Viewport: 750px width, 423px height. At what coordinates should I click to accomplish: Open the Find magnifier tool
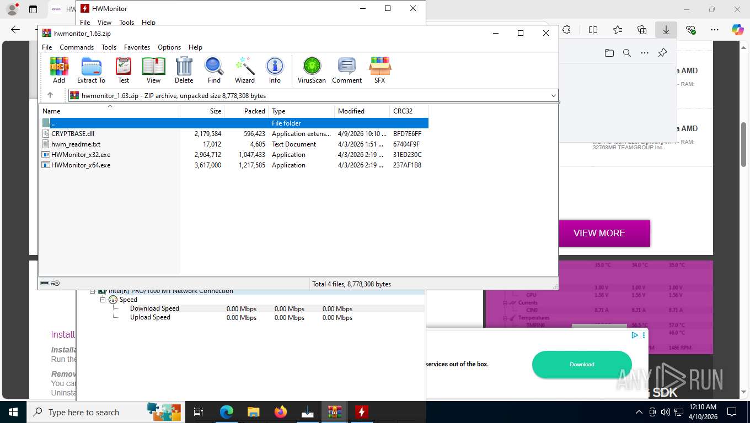click(214, 70)
